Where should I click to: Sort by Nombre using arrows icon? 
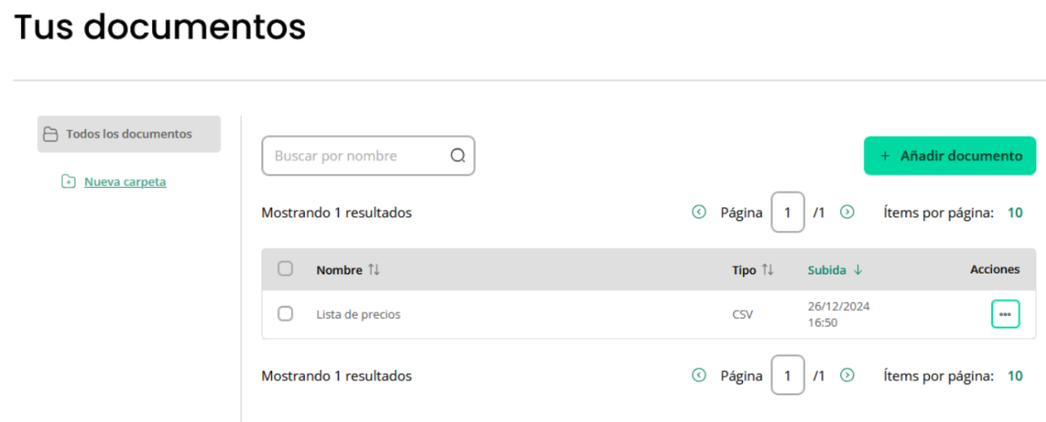373,270
